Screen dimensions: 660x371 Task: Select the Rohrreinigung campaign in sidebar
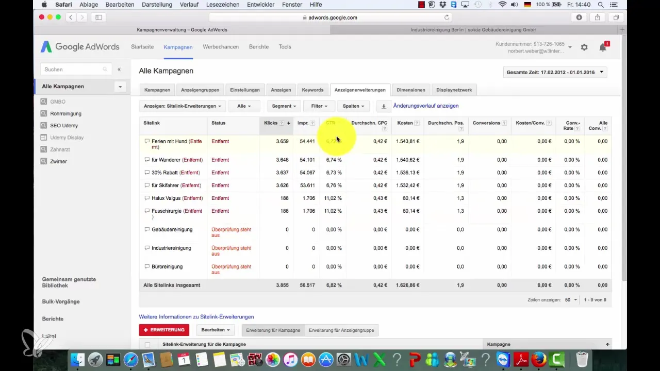pyautogui.click(x=66, y=114)
